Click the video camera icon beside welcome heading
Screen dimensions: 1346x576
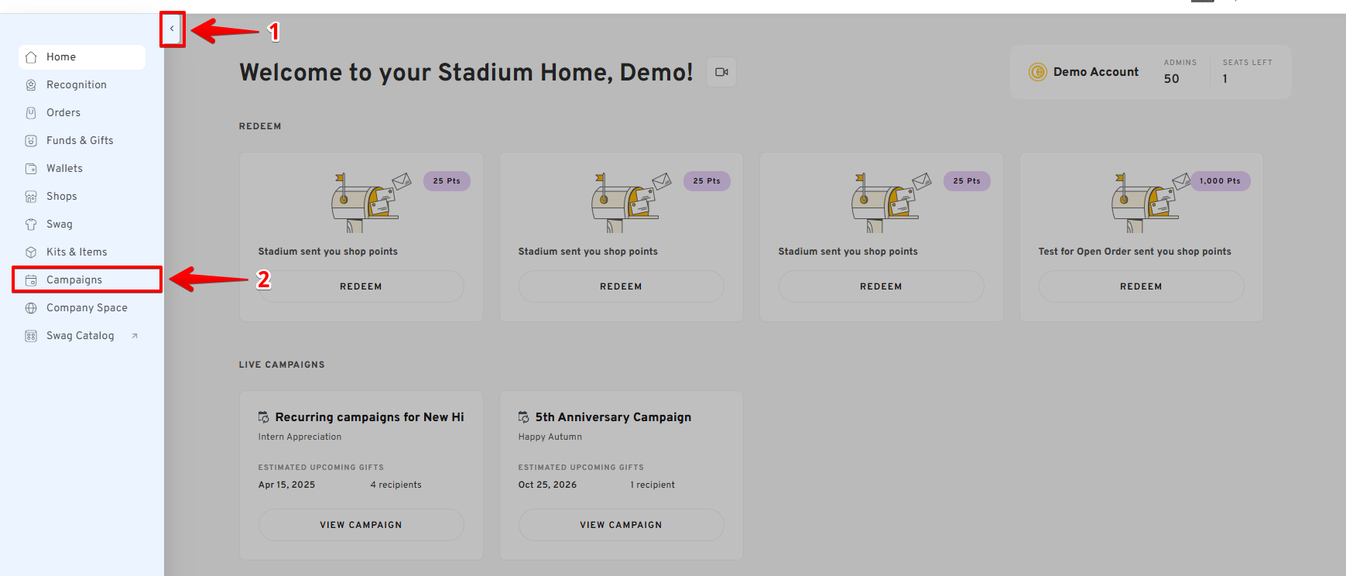[x=721, y=72]
